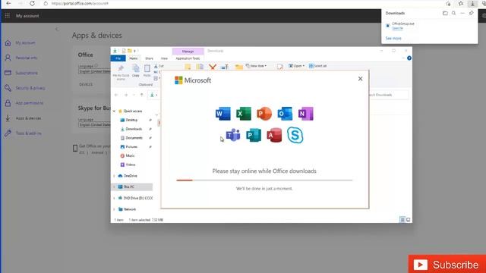486x273 pixels.
Task: Open Subscriptions in the sidebar
Action: pos(27,73)
